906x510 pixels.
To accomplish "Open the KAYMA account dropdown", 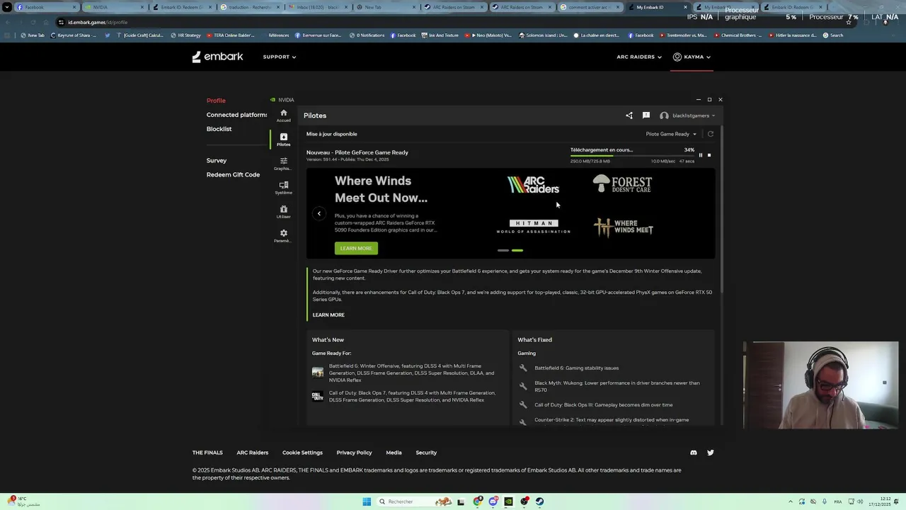I will (692, 57).
